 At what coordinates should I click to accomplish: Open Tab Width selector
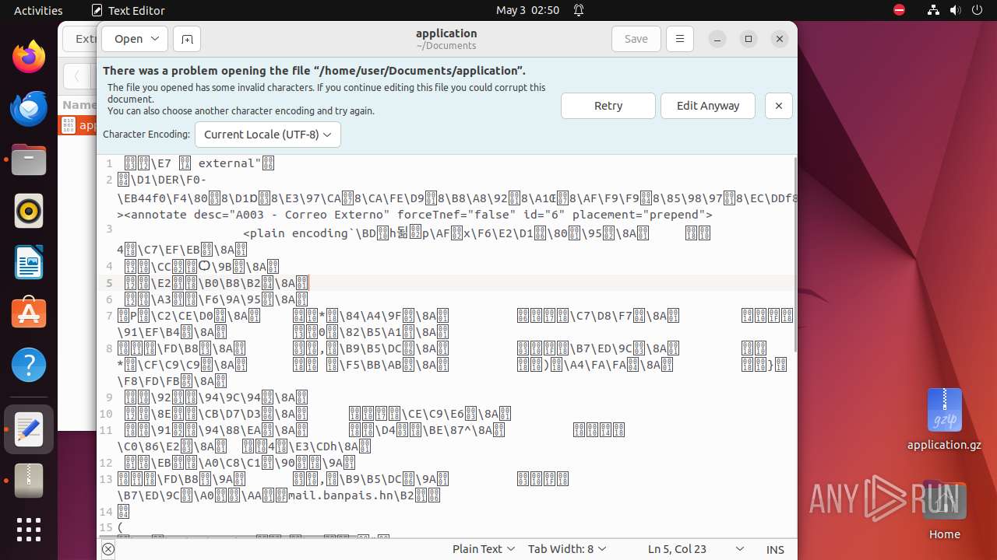[x=567, y=549]
